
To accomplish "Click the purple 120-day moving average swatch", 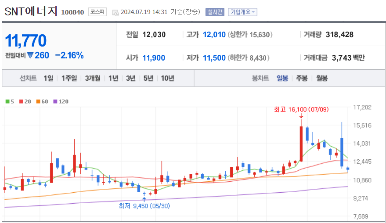I will pyautogui.click(x=55, y=101).
